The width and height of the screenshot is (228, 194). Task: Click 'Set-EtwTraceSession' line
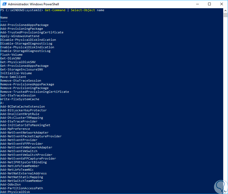18,96
